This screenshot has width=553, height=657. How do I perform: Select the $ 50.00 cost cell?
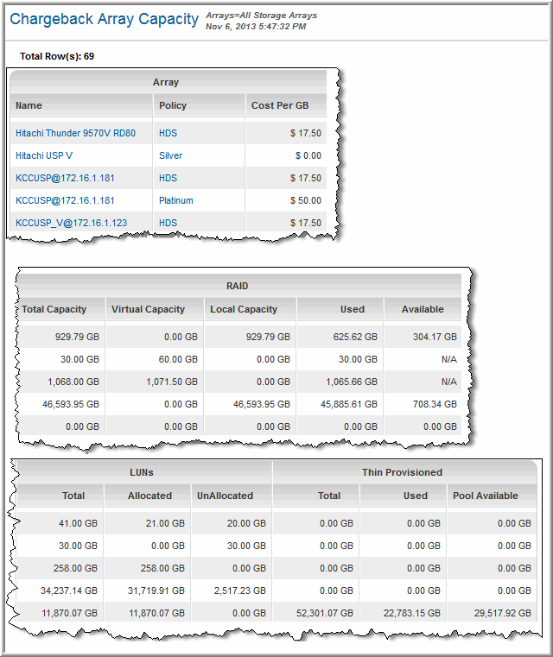click(x=306, y=200)
